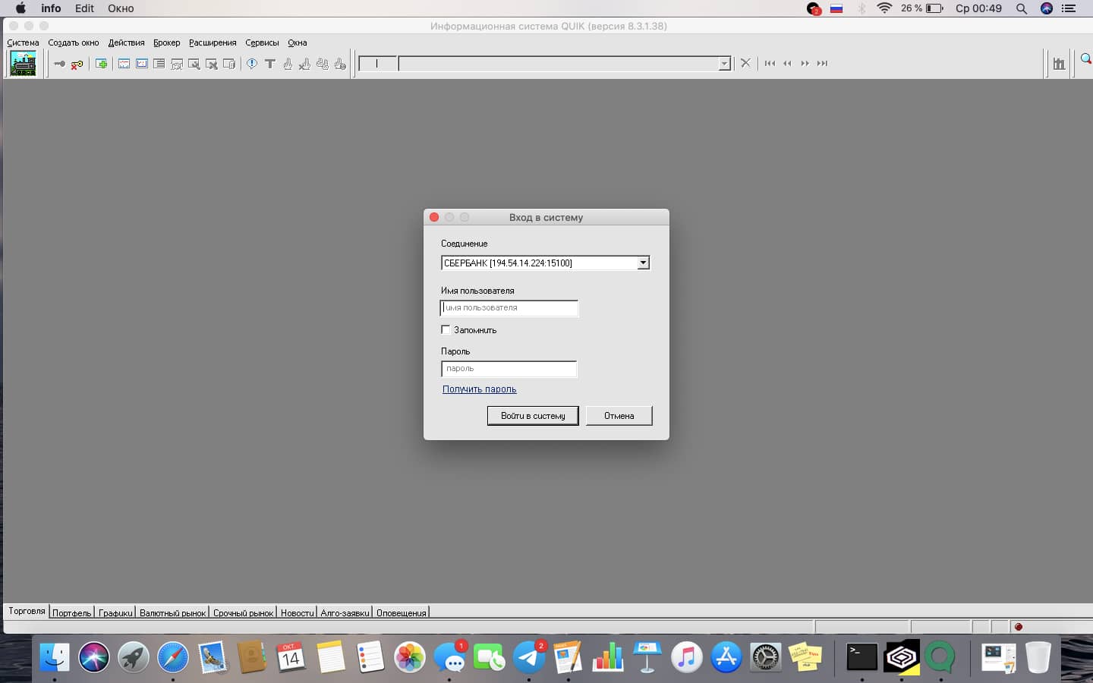The height and width of the screenshot is (683, 1093).
Task: Expand the wide toolbar combo box arrow
Action: 724,64
